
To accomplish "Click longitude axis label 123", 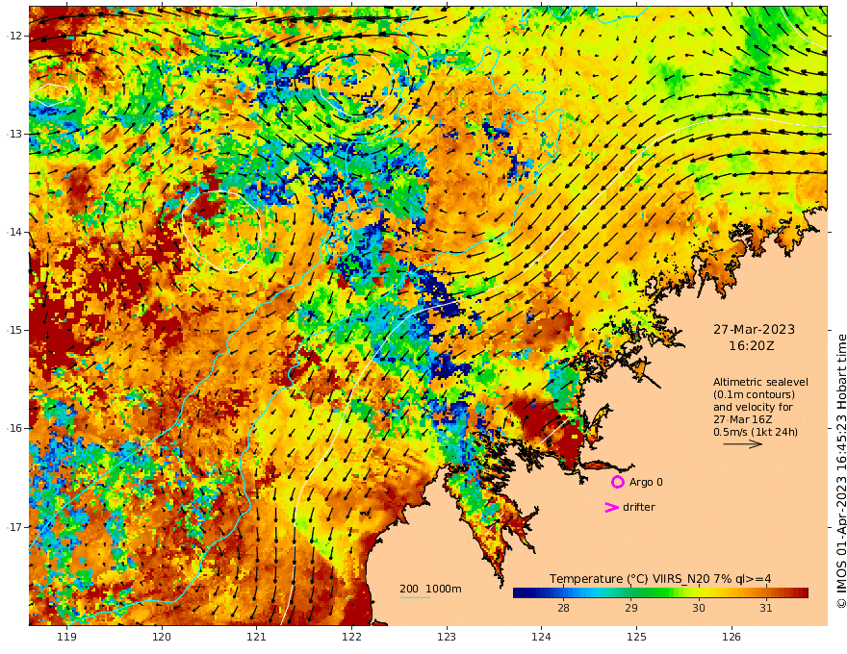I will 447,637.
